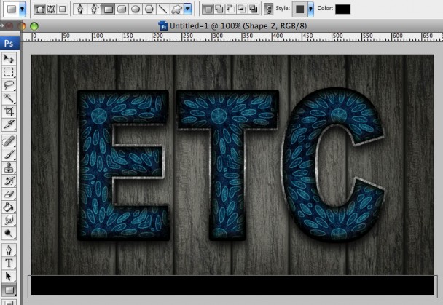Pick Rounded Rectangle tool in options bar

(122, 9)
